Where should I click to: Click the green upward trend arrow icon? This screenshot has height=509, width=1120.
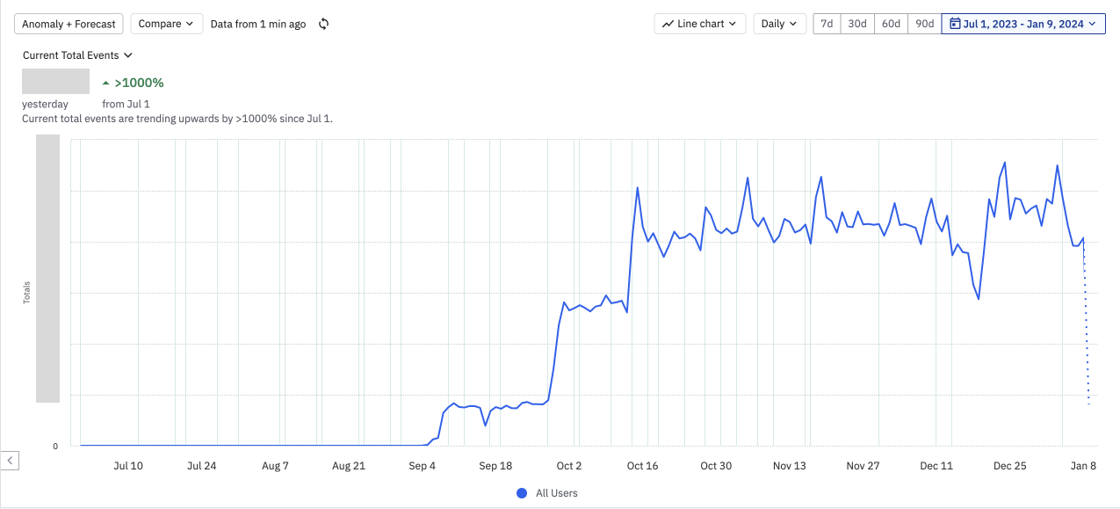108,82
